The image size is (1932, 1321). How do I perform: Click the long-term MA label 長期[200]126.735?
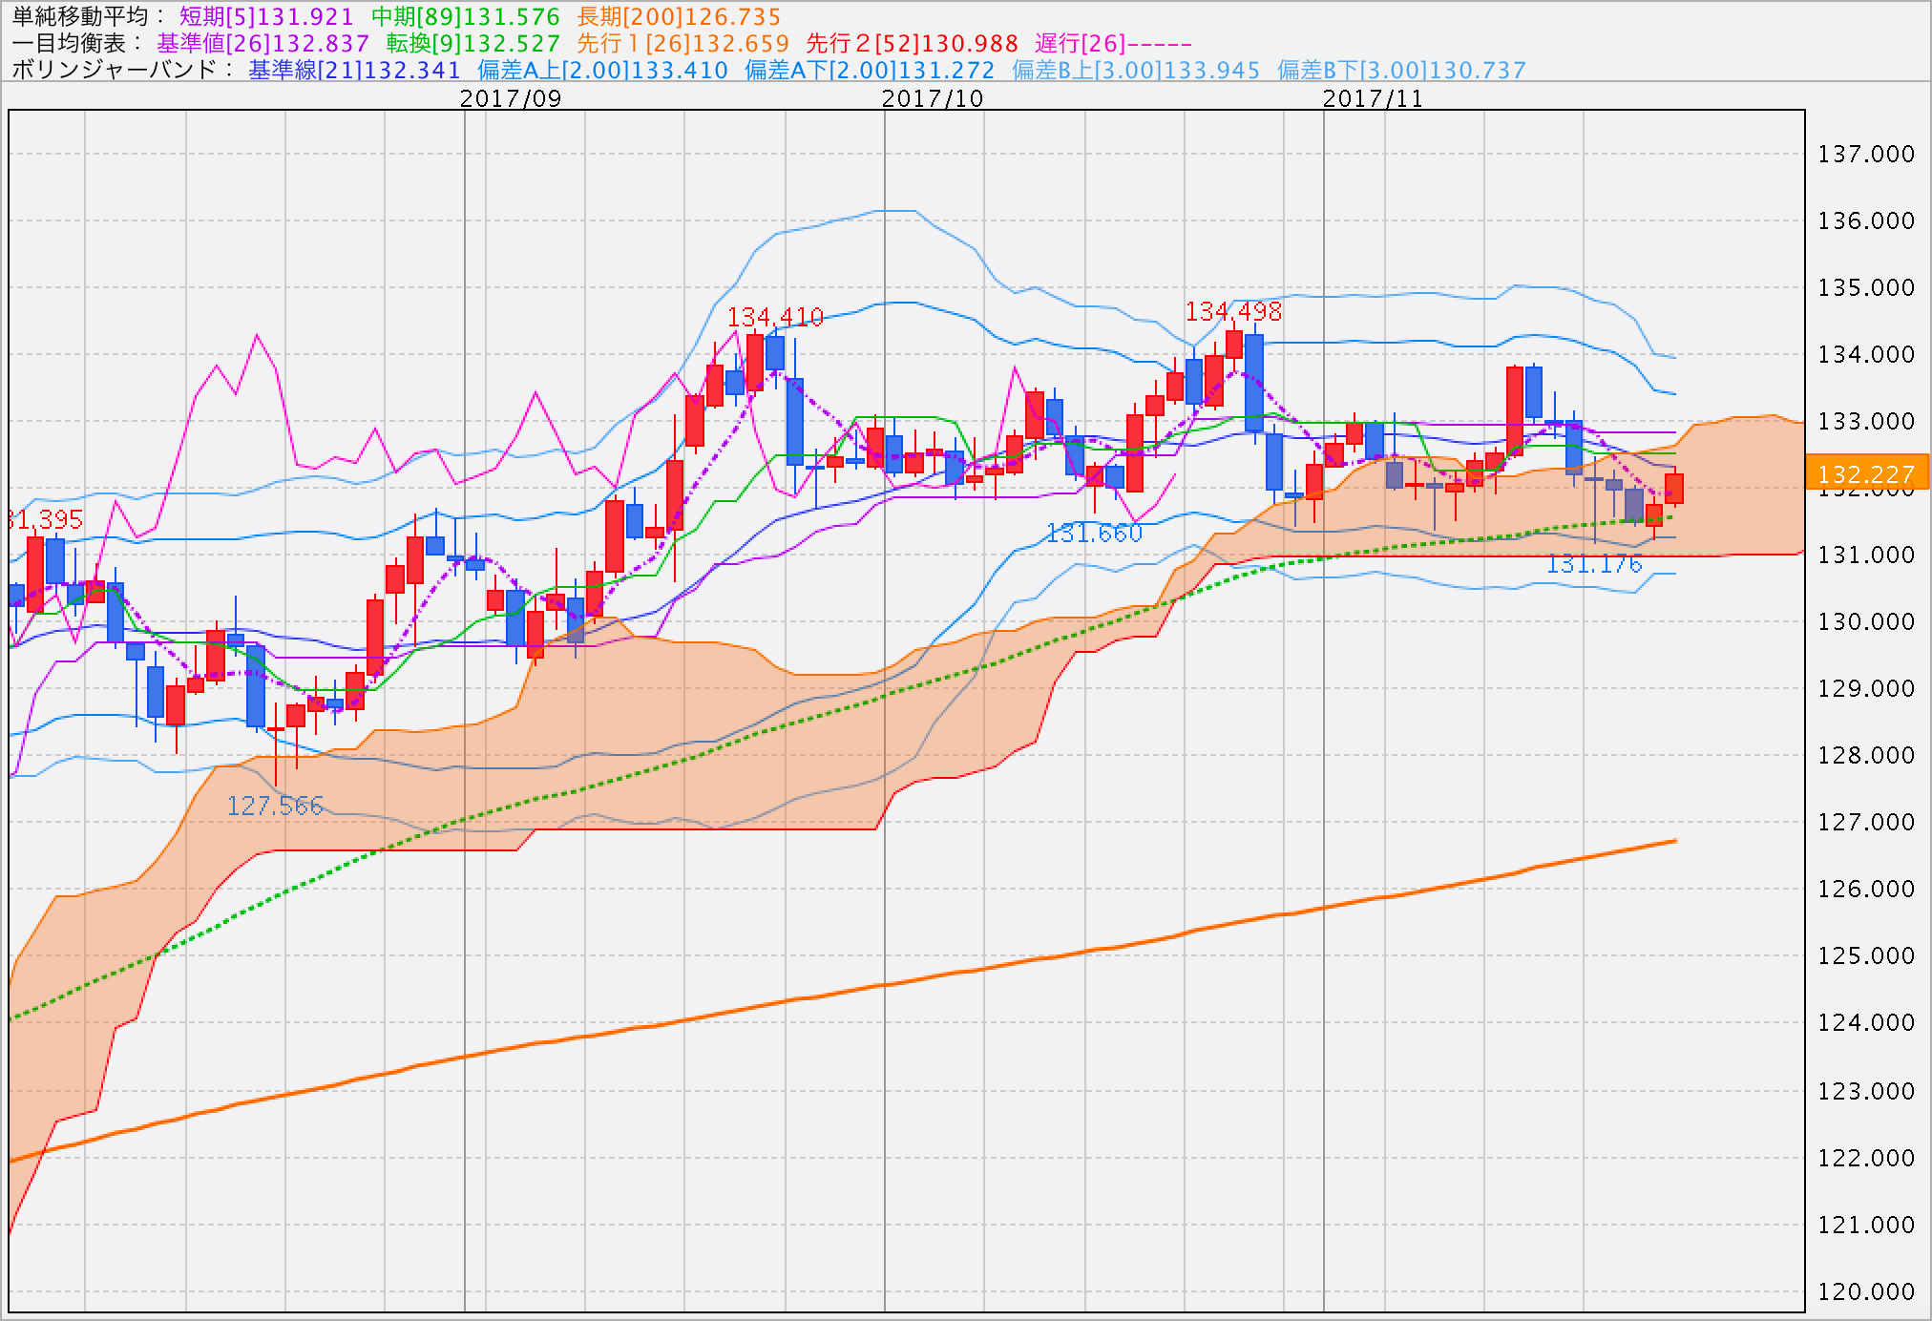tap(679, 16)
